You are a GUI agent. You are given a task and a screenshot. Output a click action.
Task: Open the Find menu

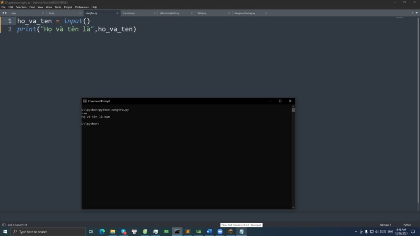(32, 7)
